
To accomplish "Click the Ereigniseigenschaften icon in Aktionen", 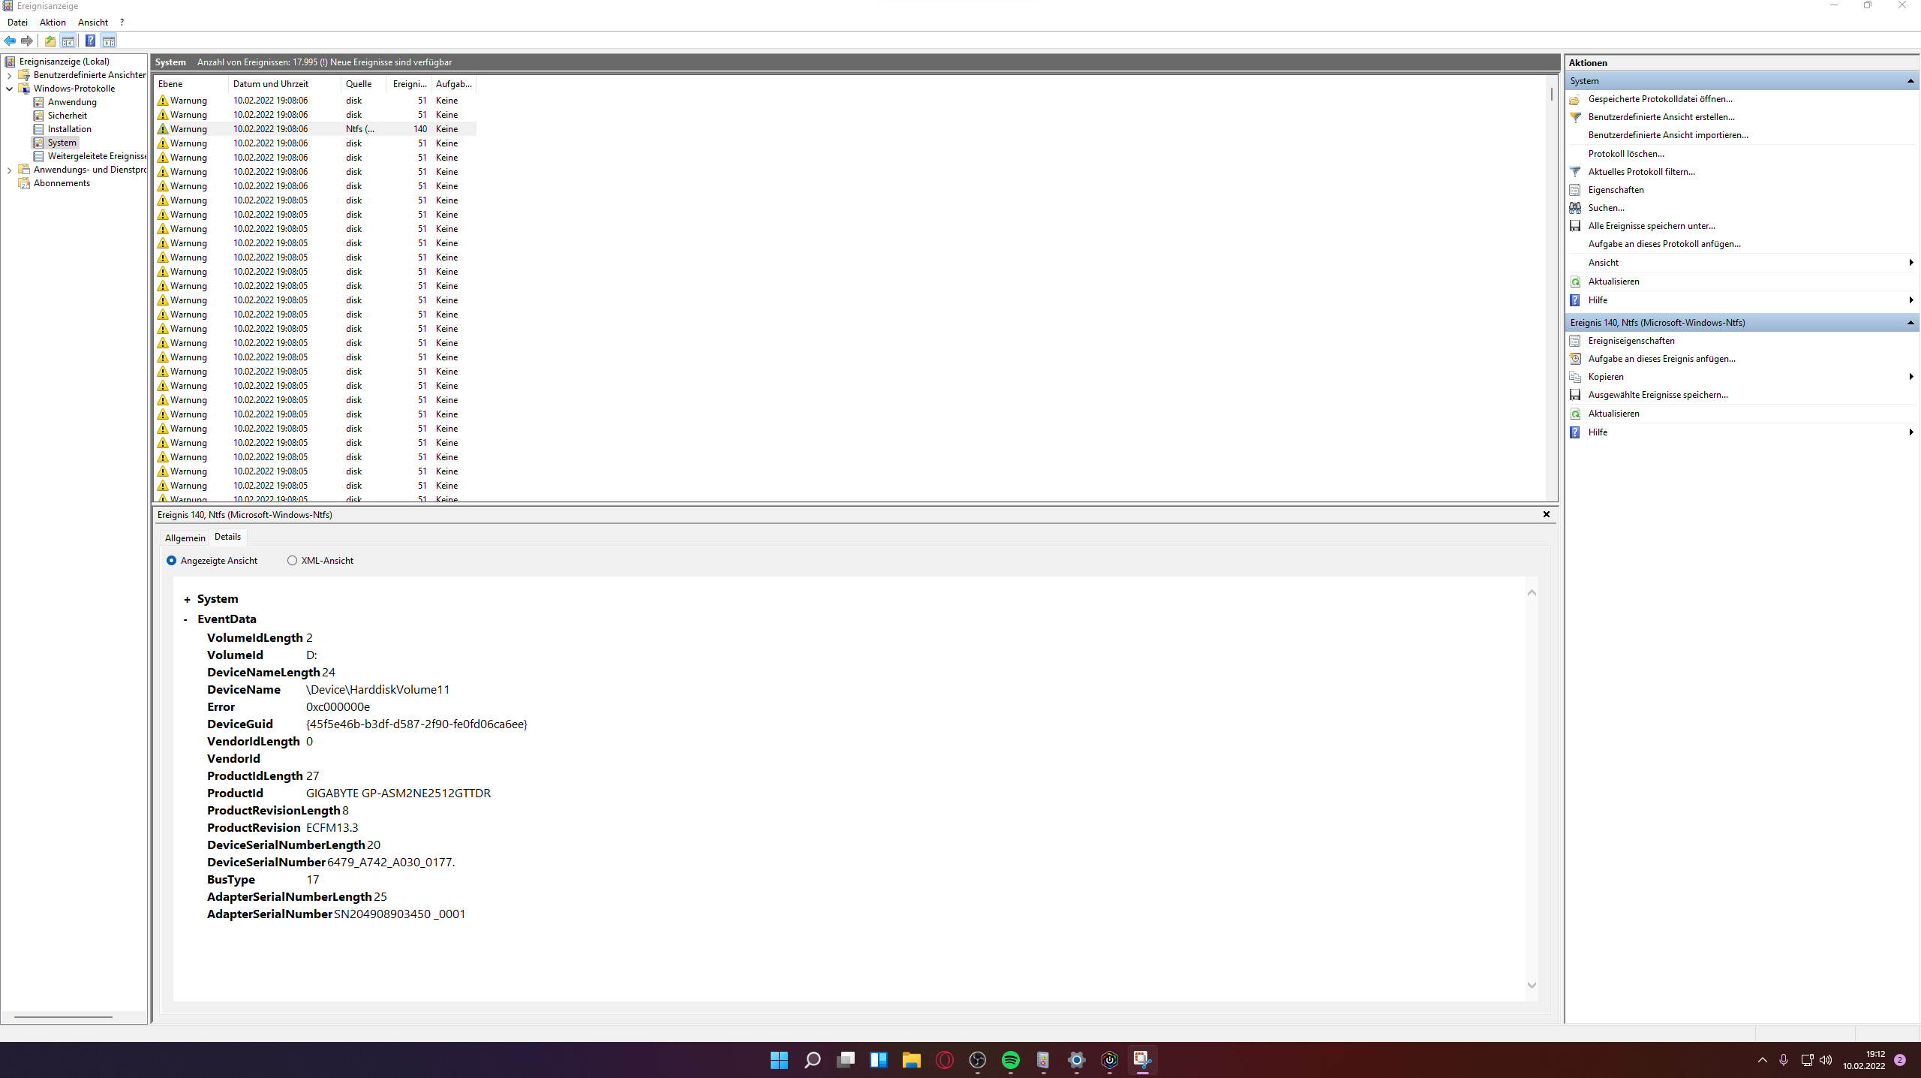I will click(x=1575, y=341).
